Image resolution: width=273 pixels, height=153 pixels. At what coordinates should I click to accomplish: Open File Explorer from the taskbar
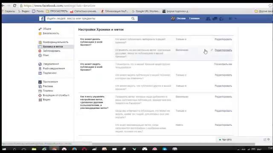[x=34, y=149]
